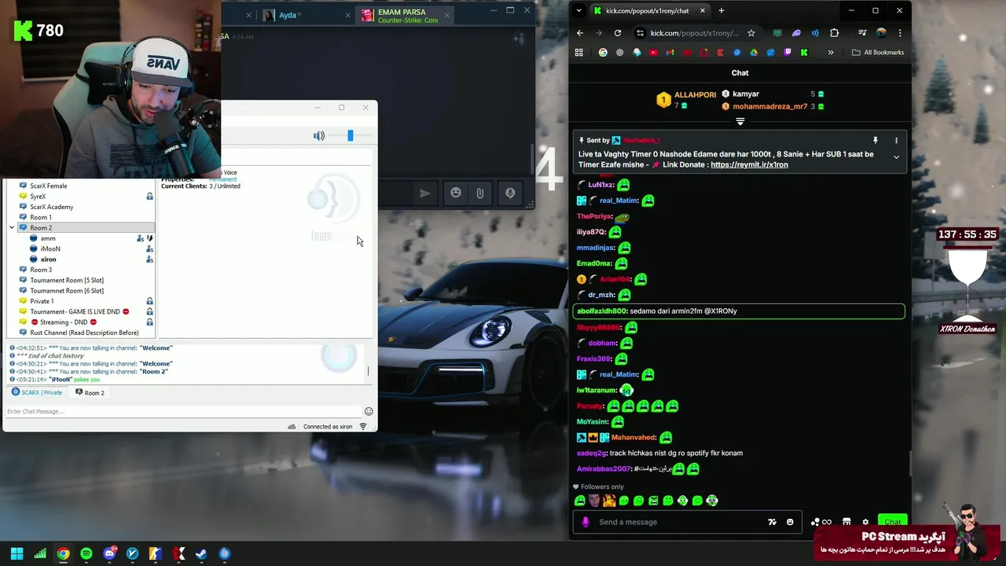Open Chrome media controls icon
The image size is (1006, 566).
click(862, 33)
